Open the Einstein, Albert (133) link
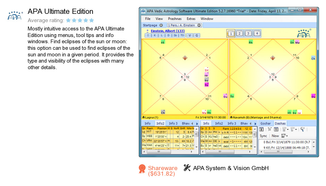The width and height of the screenshot is (326, 186). point(168,31)
